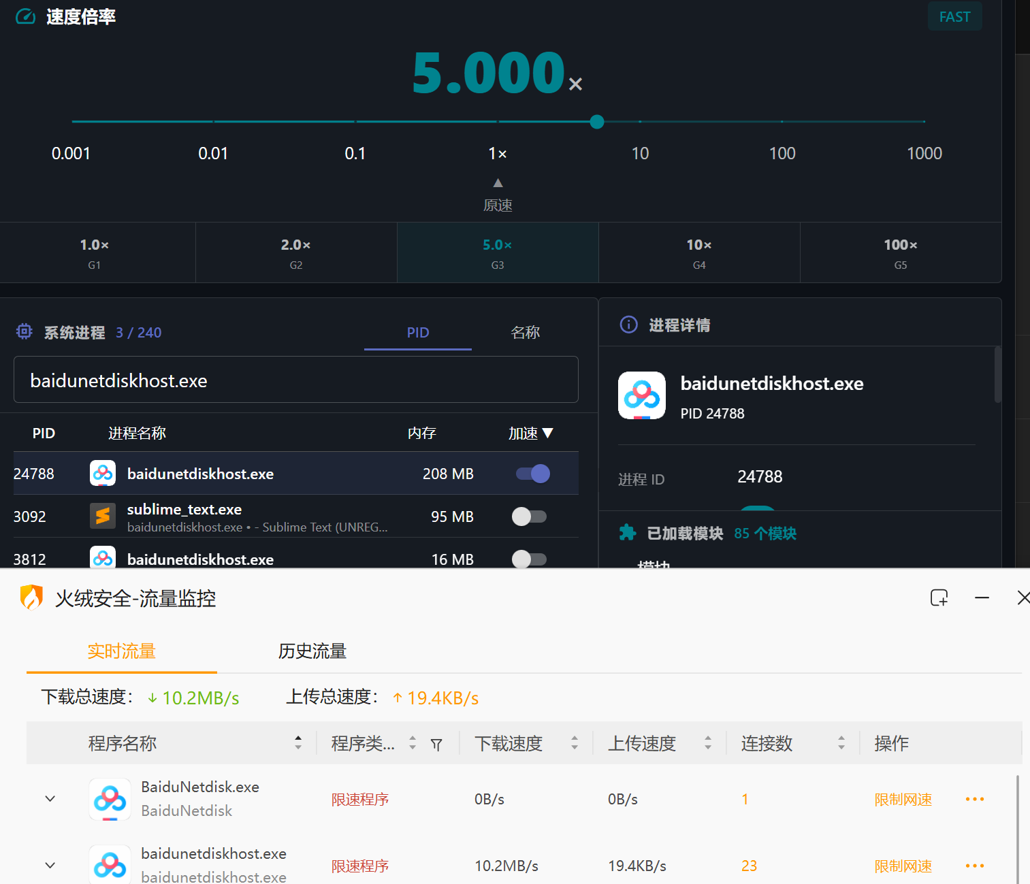The height and width of the screenshot is (884, 1030).
Task: Select the 5.0× G3 speed preset
Action: click(498, 252)
